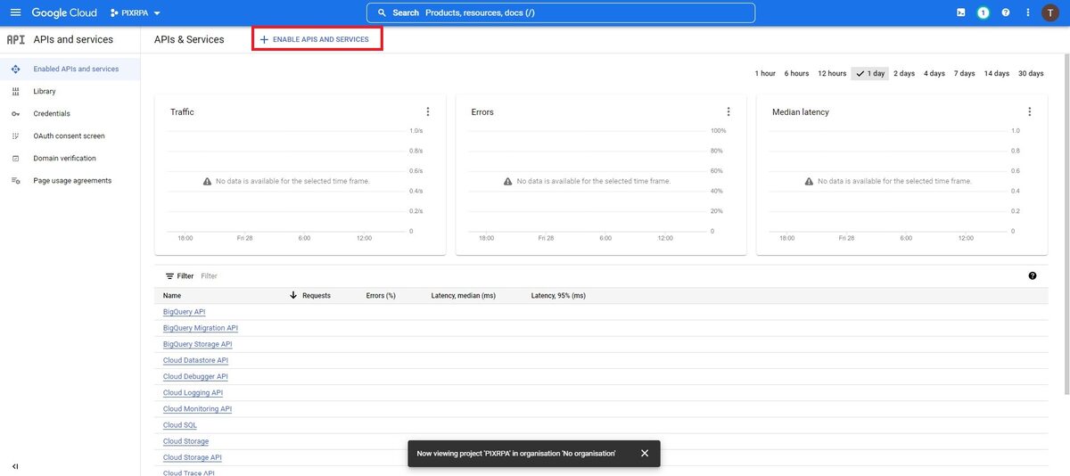Click the user account avatar
The height and width of the screenshot is (476, 1070).
(1050, 12)
